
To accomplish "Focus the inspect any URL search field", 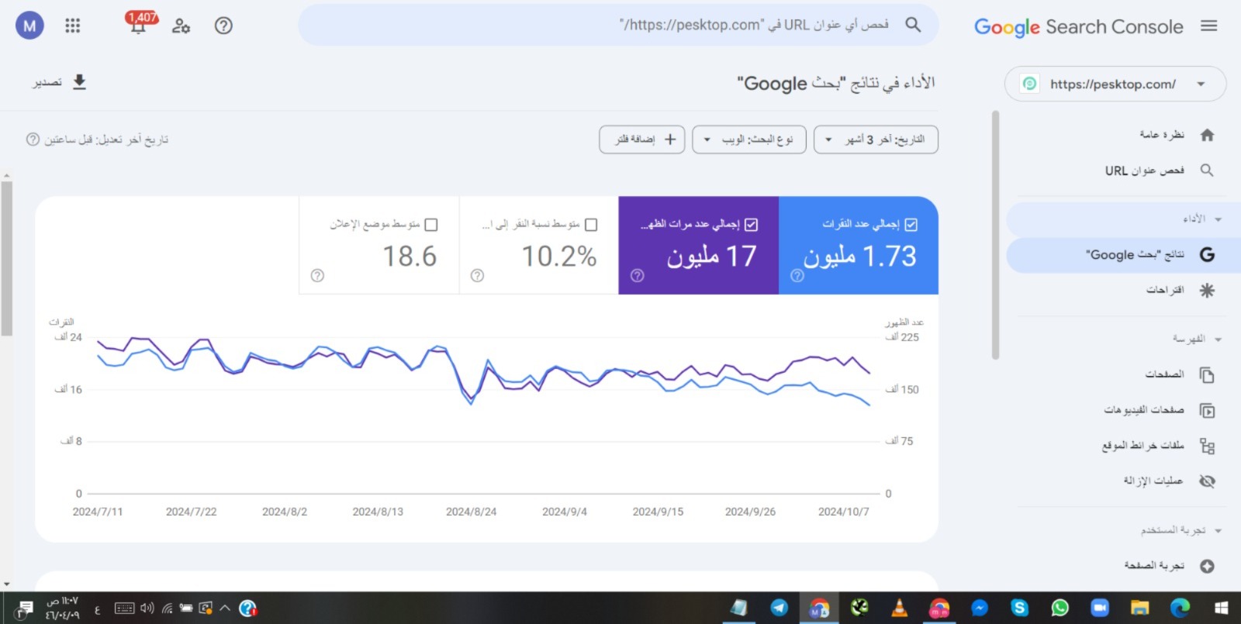I will [618, 25].
